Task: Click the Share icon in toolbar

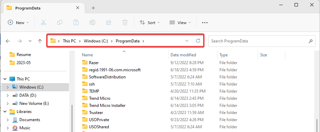Action: [109, 22]
